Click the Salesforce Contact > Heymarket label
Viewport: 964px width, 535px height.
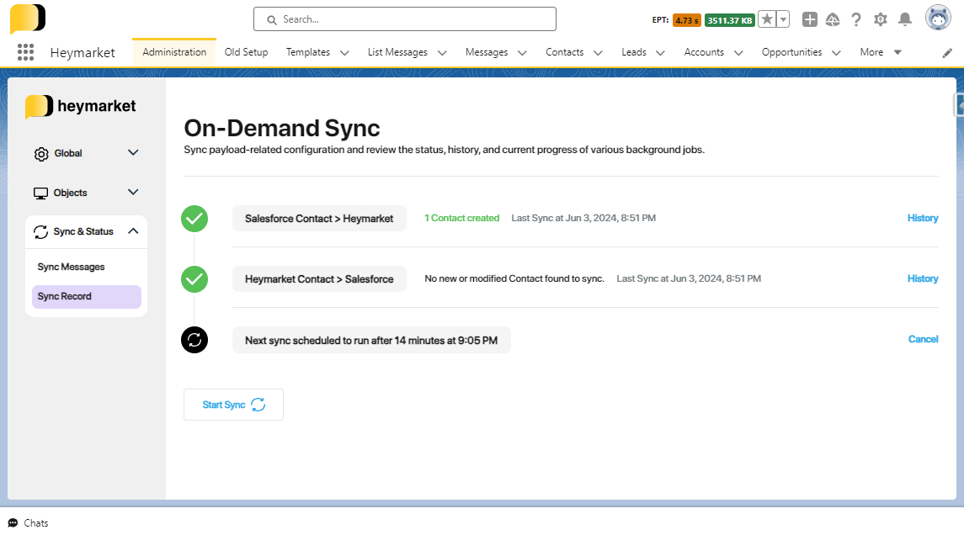click(x=319, y=219)
